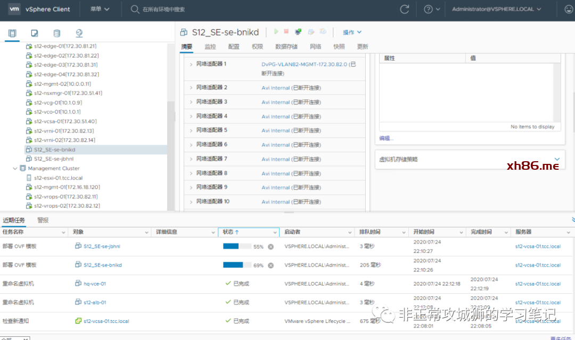
Task: Open the S12_SE-se-jbhnl object link
Action: pos(102,247)
